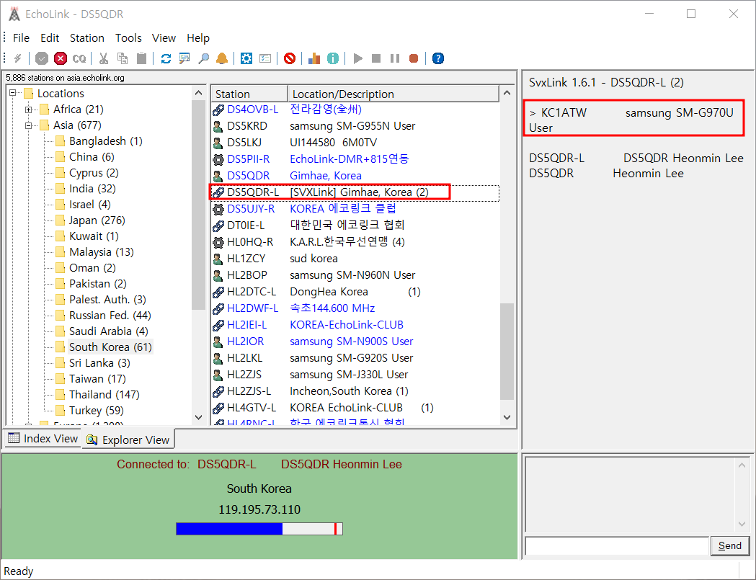Click the Connect lightning bolt icon
Image resolution: width=756 pixels, height=580 pixels.
point(18,58)
